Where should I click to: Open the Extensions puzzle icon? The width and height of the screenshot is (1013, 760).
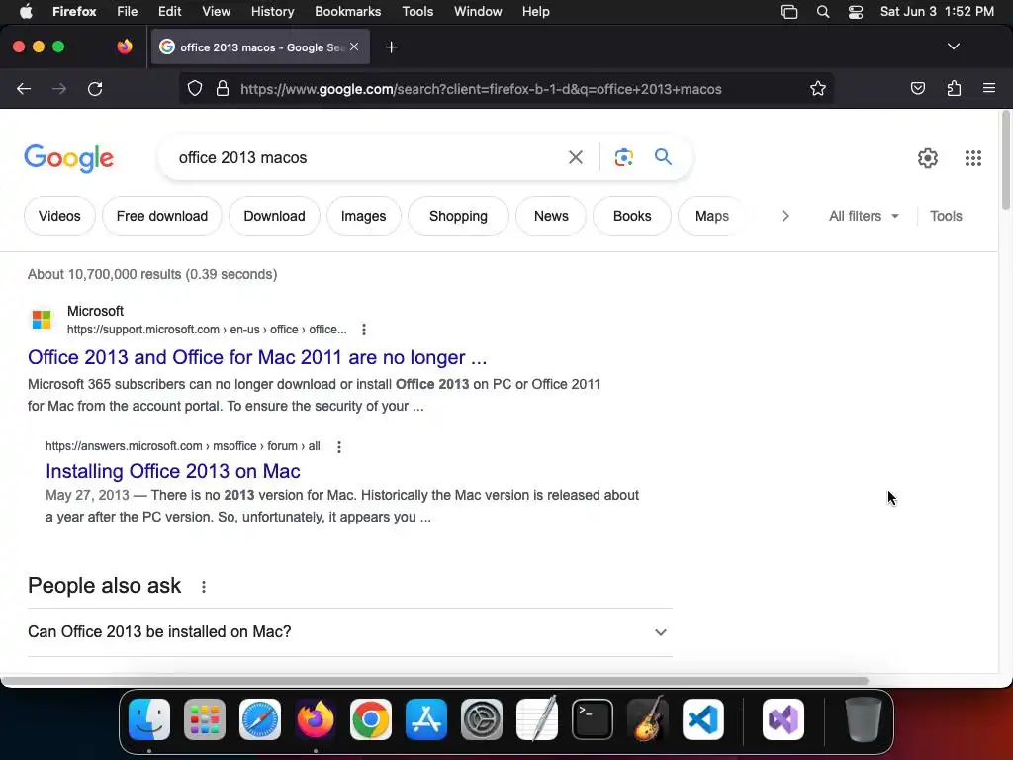pos(954,88)
